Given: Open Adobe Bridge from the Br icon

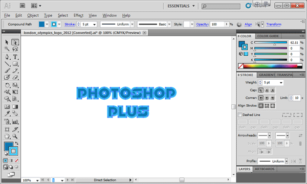Looking at the screenshot, I should coord(23,6).
